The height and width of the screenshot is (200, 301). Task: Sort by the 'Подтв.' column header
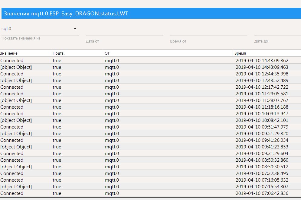click(x=77, y=53)
